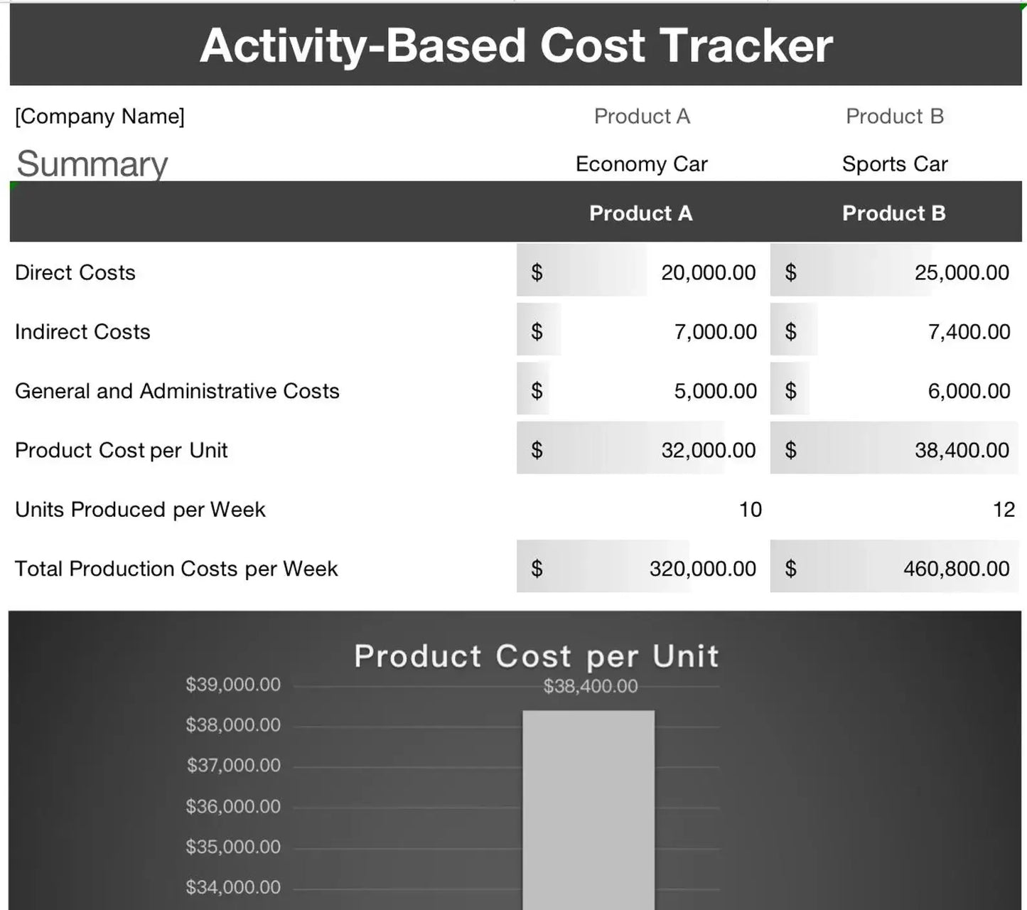The image size is (1027, 910).
Task: Select the chart title Product Cost per Unit
Action: click(x=537, y=656)
